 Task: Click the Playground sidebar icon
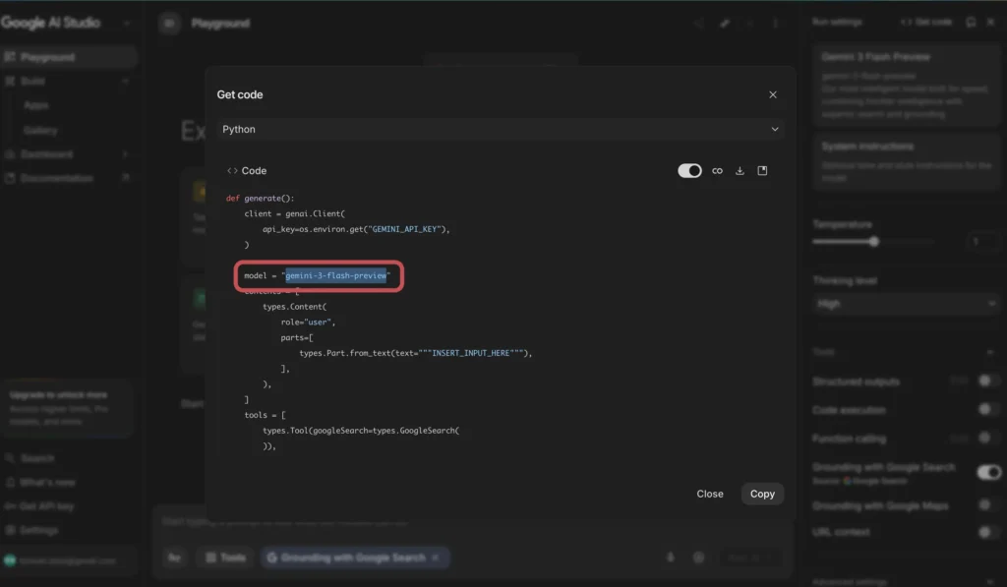click(x=10, y=57)
